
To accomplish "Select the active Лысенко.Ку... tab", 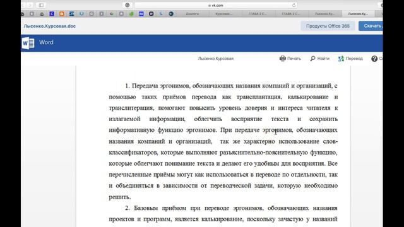I will [358, 14].
